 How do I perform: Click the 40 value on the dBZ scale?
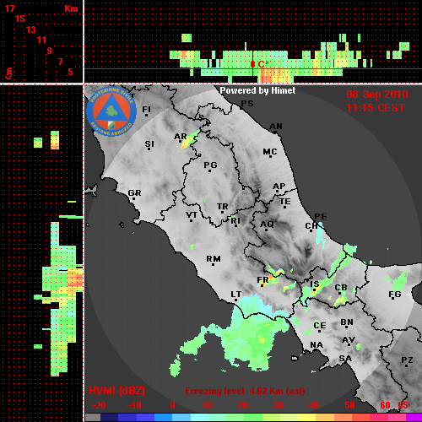pyautogui.click(x=313, y=405)
